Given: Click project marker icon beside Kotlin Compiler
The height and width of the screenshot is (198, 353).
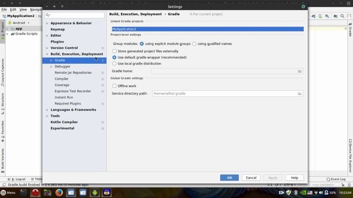Looking at the screenshot, I should tap(103, 122).
